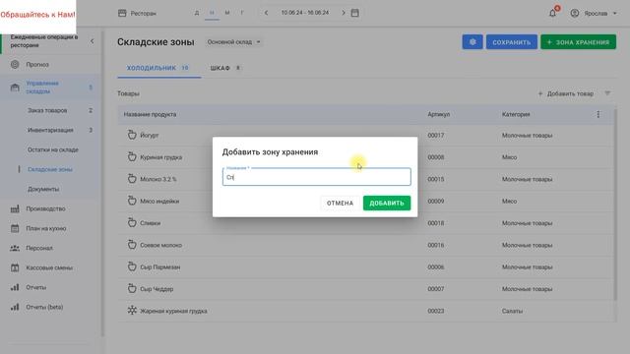Viewport: 630px width, 354px height.
Task: Open the Персонал sidebar item
Action: 39,248
